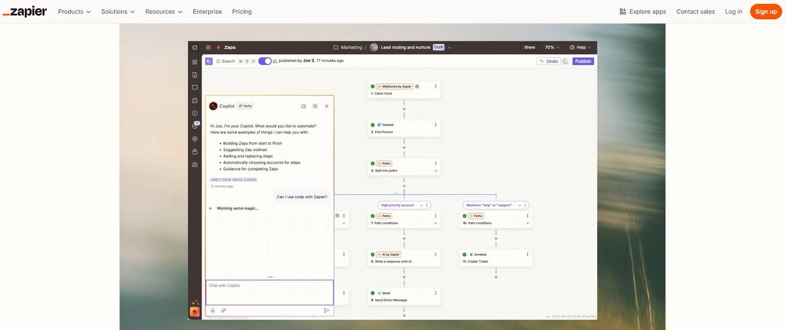Expand the Split into paths step chevron

(x=436, y=171)
